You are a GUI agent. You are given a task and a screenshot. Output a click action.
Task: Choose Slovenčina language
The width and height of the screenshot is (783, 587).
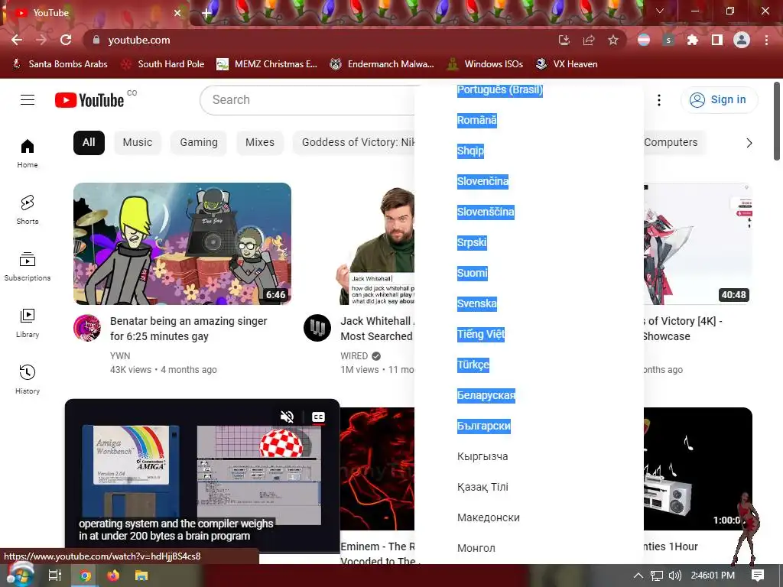[483, 181]
